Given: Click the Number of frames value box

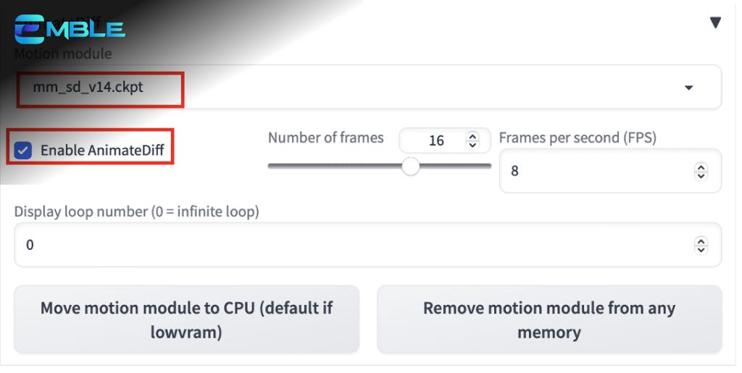Looking at the screenshot, I should pos(444,141).
